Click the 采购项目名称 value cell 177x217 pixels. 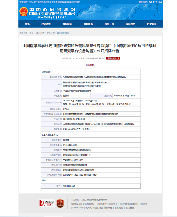[101, 77]
